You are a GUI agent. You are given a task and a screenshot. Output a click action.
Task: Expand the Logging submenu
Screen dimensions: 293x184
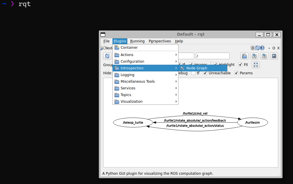coord(145,75)
